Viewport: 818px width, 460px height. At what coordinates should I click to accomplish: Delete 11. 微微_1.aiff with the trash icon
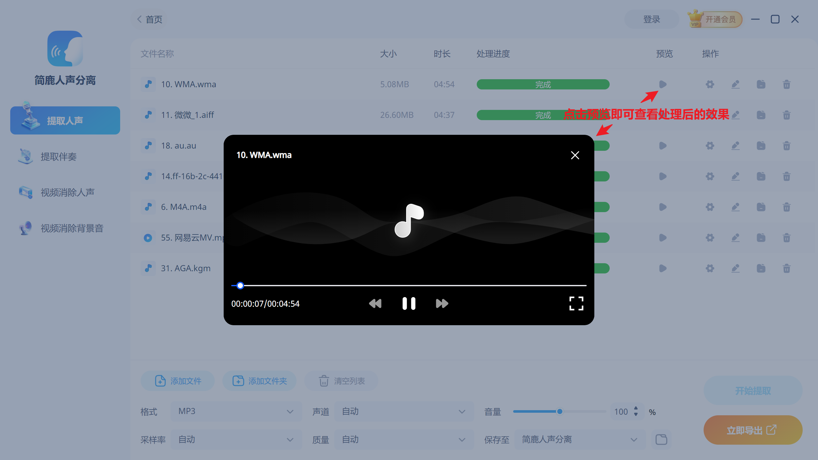coord(786,115)
